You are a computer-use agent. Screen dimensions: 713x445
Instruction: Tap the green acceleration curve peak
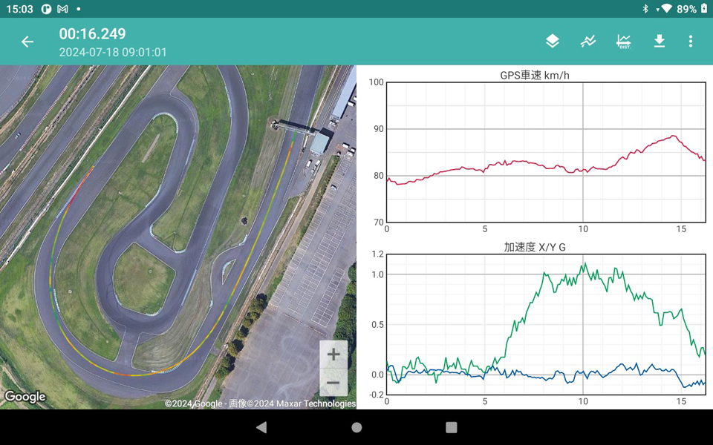584,264
